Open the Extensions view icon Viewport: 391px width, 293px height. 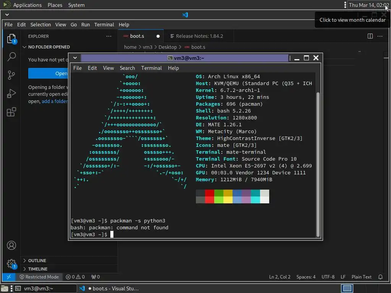point(11,112)
